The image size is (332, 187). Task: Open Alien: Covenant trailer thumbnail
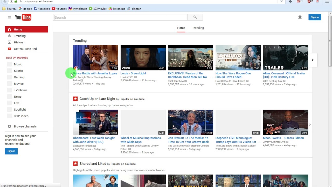click(x=285, y=58)
